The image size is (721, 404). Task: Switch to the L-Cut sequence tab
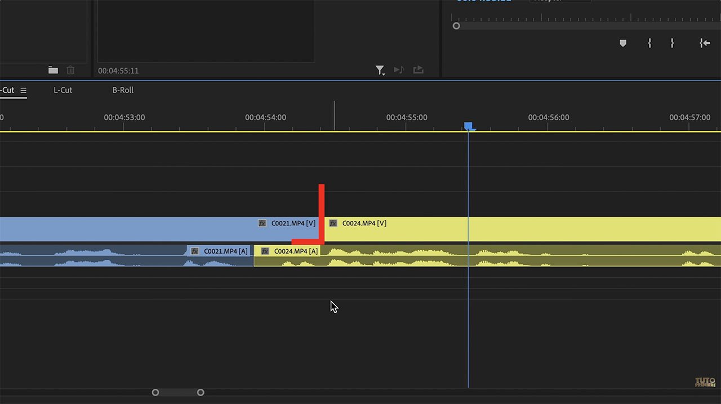coord(63,90)
